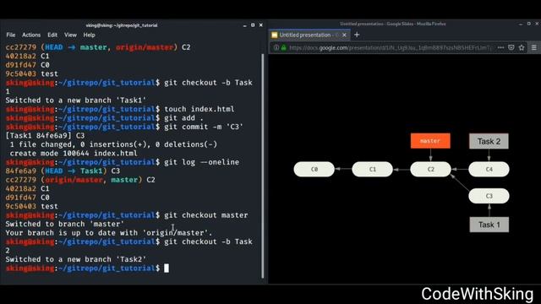Click the C2 commit node
Image resolution: width=541 pixels, height=304 pixels.
[x=430, y=169]
